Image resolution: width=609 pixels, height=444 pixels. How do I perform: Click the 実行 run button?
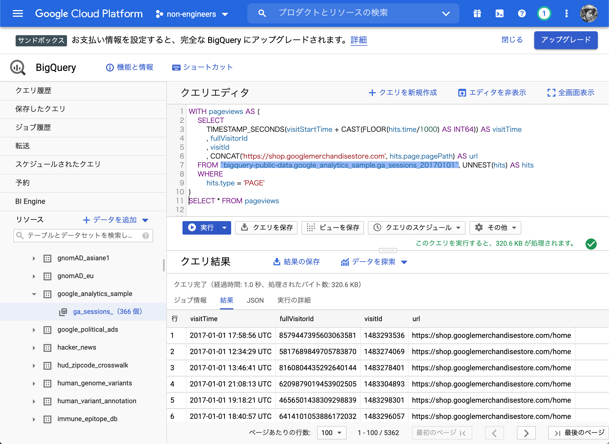(200, 228)
